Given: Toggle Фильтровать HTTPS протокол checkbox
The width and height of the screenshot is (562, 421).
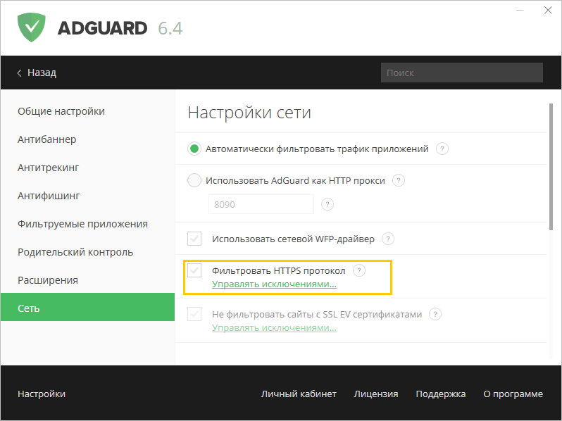Looking at the screenshot, I should pos(194,270).
